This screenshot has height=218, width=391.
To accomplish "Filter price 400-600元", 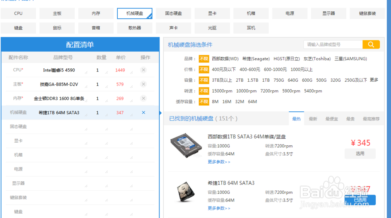I will (249, 70).
